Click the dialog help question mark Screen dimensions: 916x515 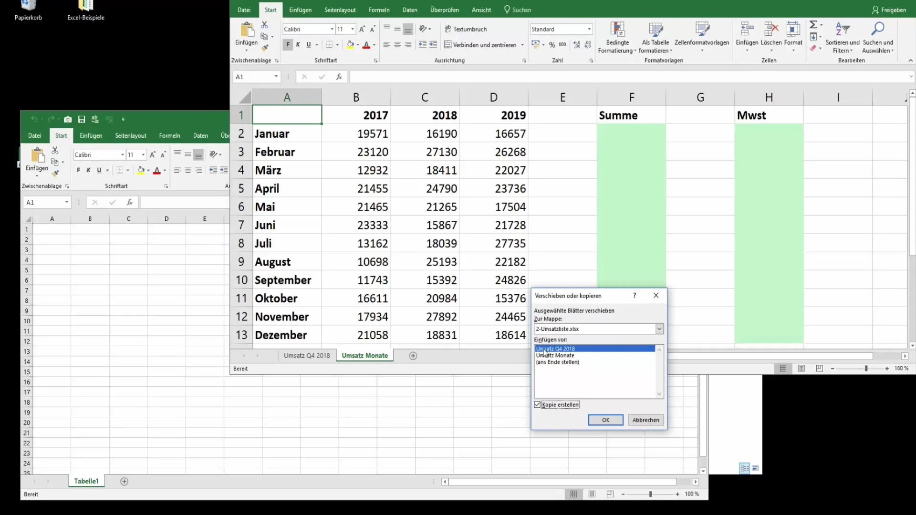(635, 296)
